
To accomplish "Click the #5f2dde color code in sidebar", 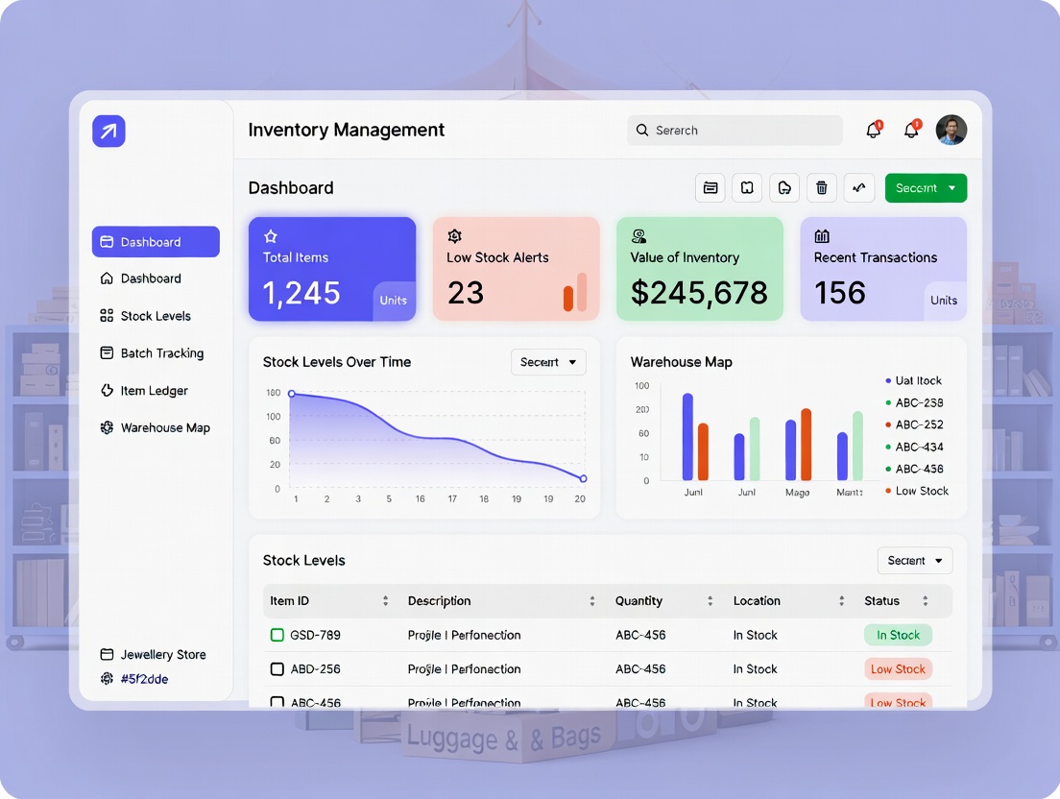I will pyautogui.click(x=144, y=679).
